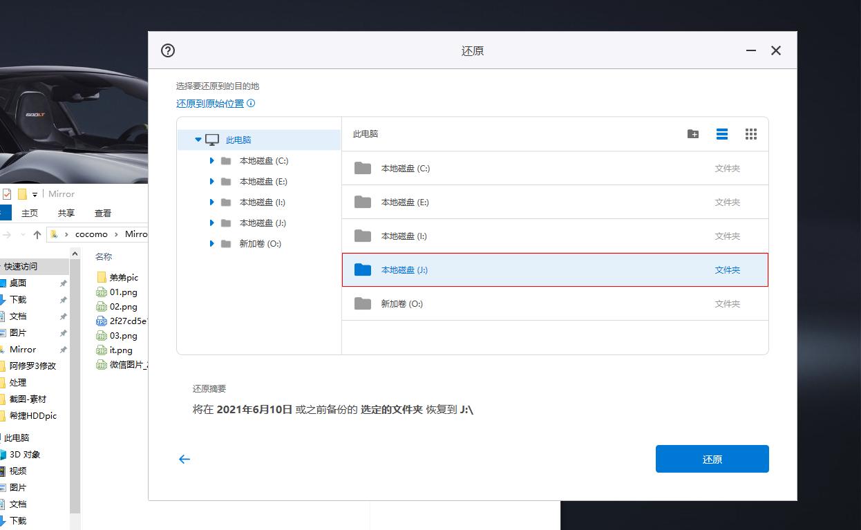Viewport: 861px width, 530px height.
Task: Collapse the 此电脑 tree node
Action: pyautogui.click(x=198, y=139)
